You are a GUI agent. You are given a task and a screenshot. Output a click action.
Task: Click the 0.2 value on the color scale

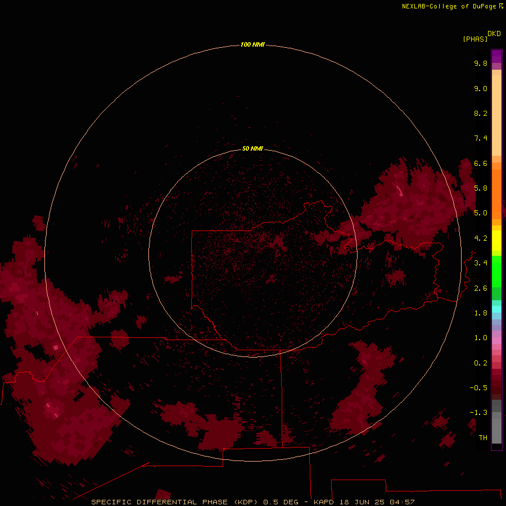point(481,363)
